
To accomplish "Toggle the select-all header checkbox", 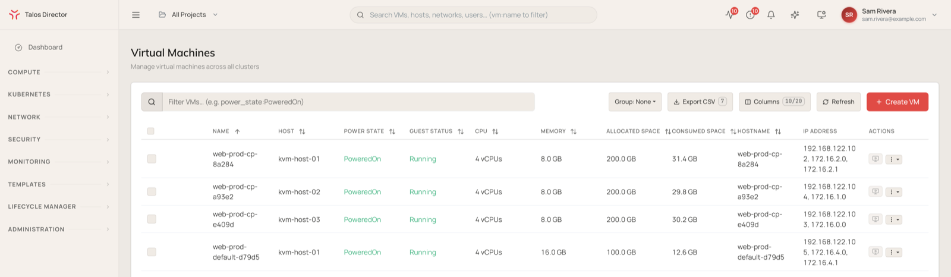I will tap(150, 131).
